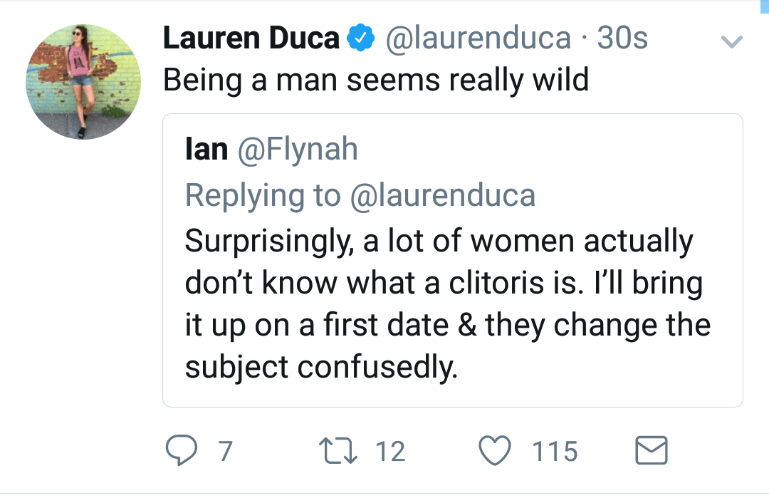Image resolution: width=769 pixels, height=498 pixels.
Task: Click the reply speech bubble icon
Action: (x=181, y=450)
